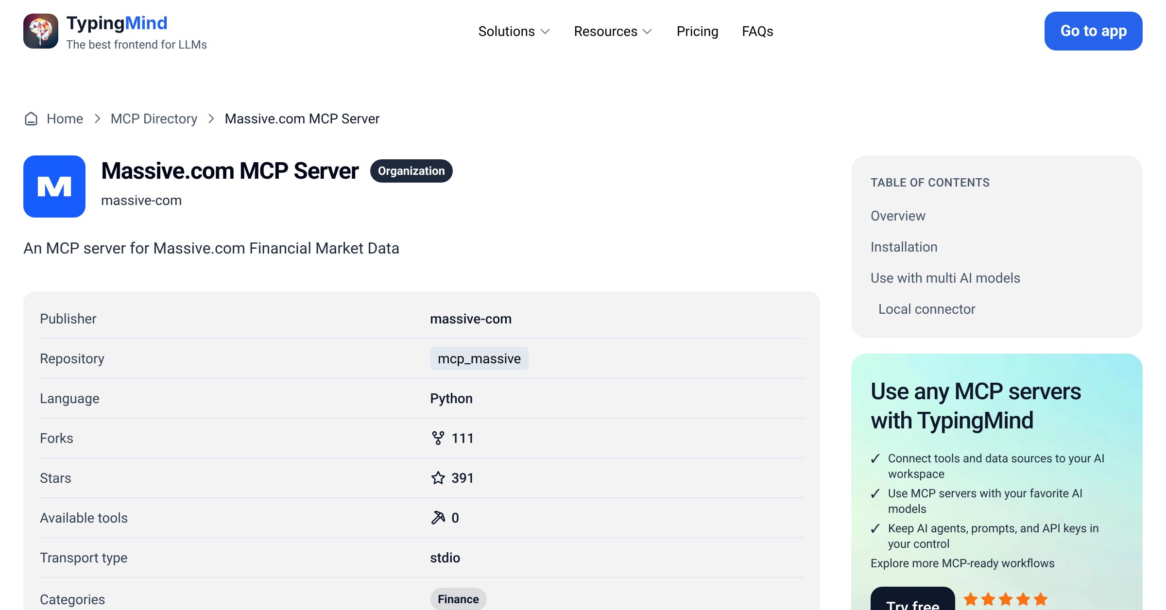Click Explore more MCP-ready workflows text
The image size is (1166, 610).
click(962, 563)
